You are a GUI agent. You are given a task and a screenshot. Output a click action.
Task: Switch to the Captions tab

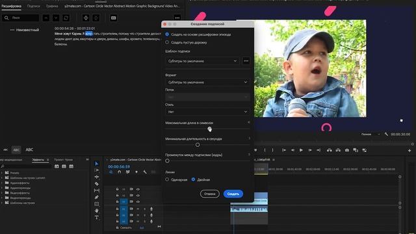[33, 6]
